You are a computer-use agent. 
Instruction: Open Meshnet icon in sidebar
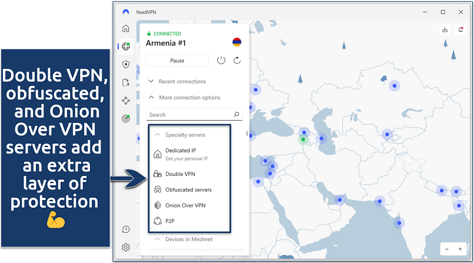(x=126, y=101)
